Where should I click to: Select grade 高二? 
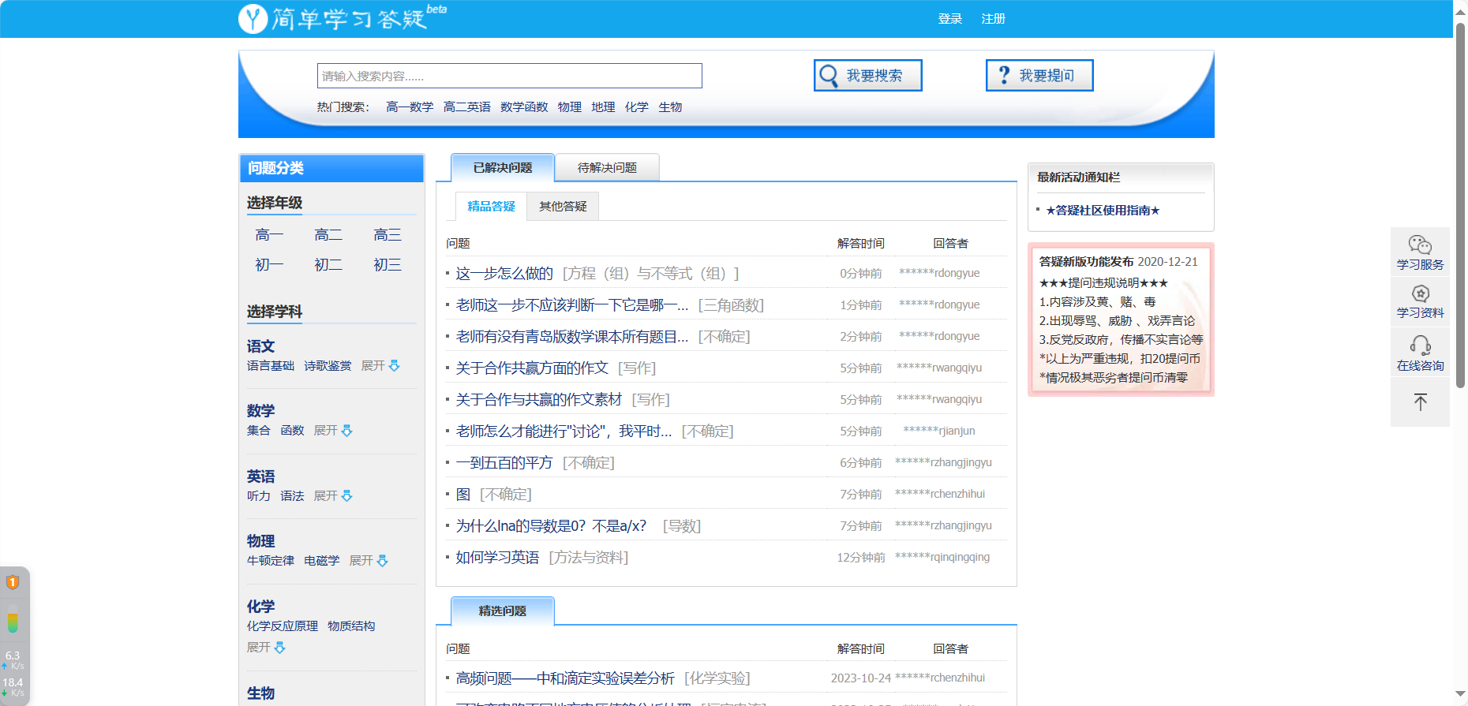328,235
